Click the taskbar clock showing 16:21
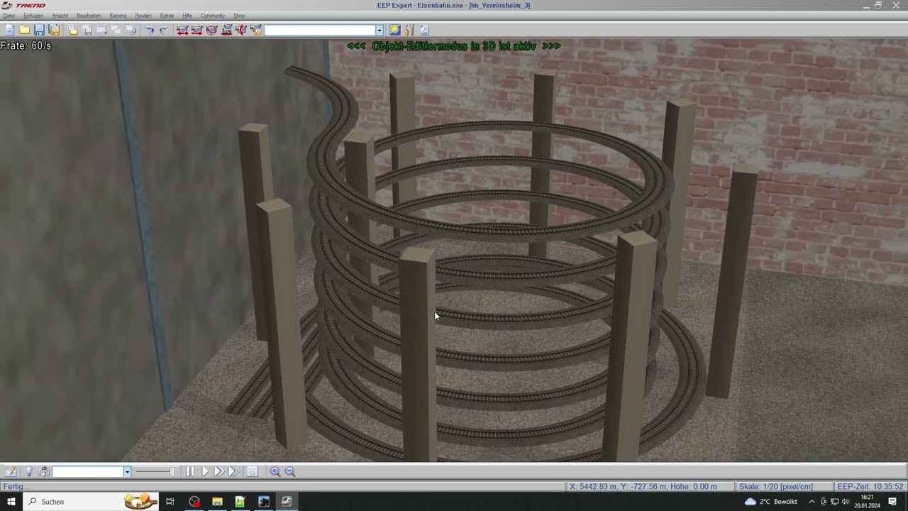Viewport: 908px width, 511px height. tap(867, 502)
